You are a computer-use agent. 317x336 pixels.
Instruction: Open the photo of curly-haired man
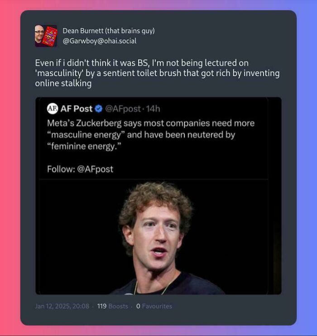154,237
